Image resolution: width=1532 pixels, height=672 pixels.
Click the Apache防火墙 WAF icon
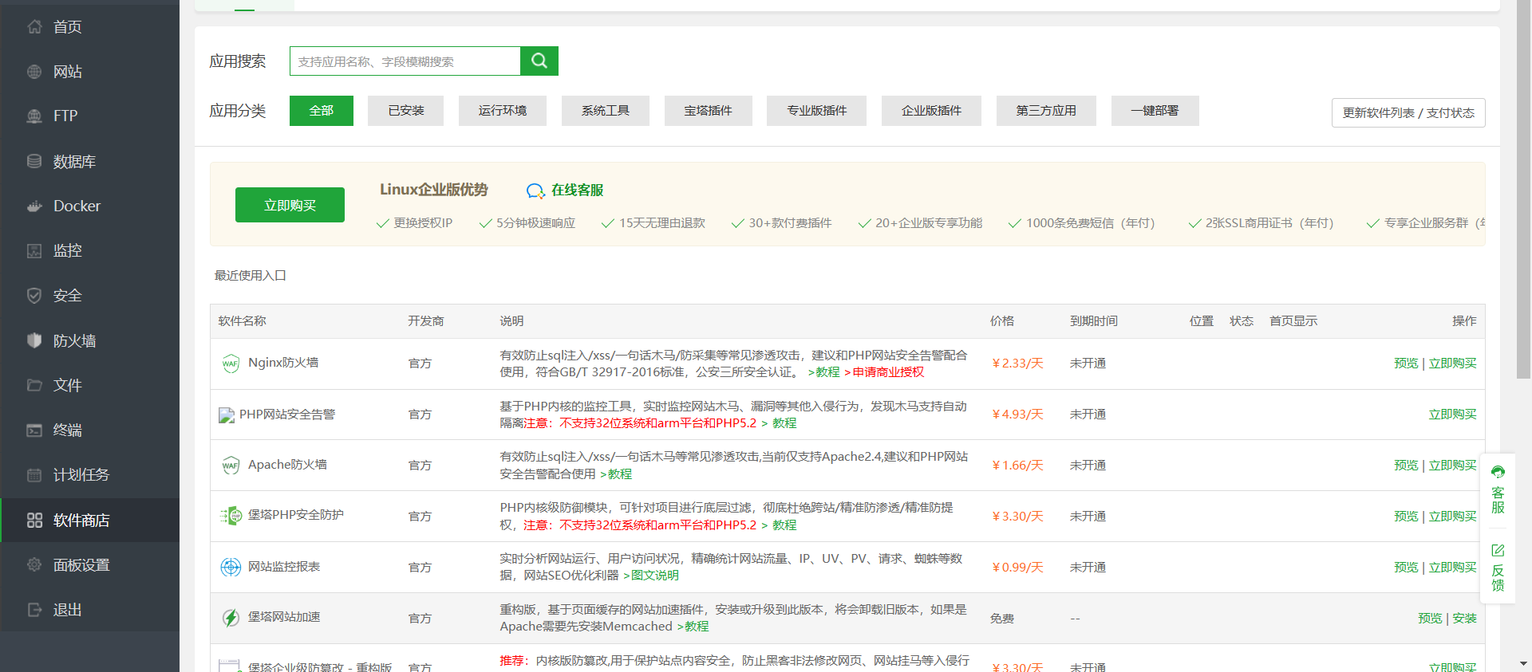click(x=231, y=466)
